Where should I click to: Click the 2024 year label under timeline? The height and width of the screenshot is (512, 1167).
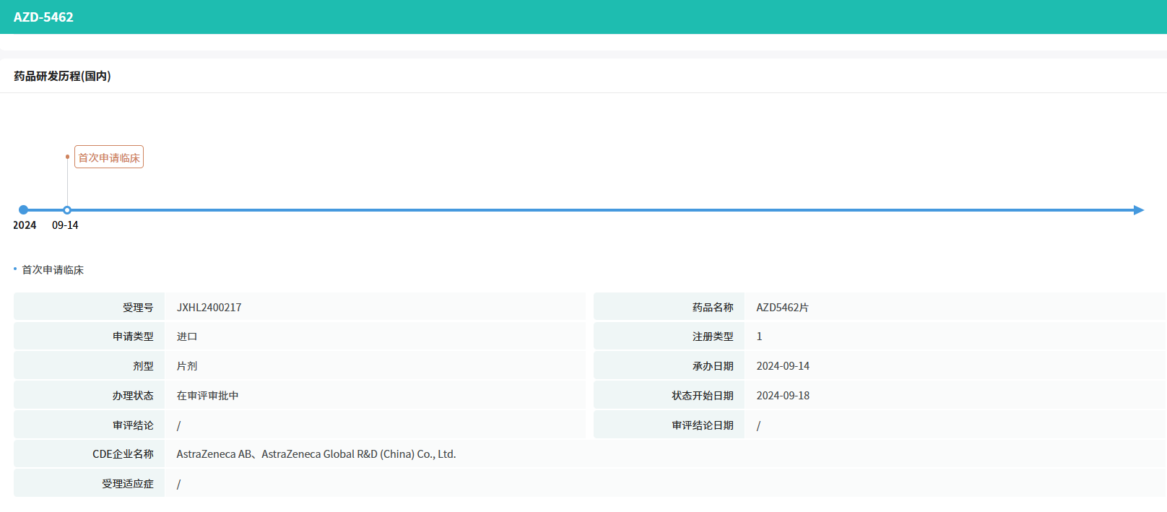tap(25, 225)
